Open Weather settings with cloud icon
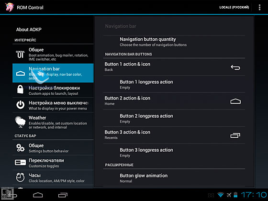 click(x=53, y=122)
